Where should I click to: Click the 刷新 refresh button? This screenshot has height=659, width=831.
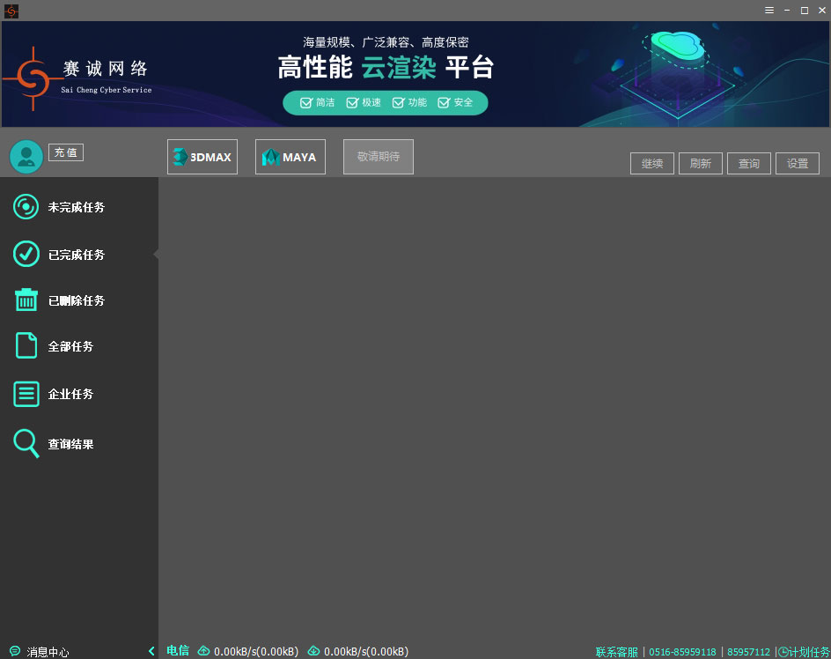[x=701, y=163]
